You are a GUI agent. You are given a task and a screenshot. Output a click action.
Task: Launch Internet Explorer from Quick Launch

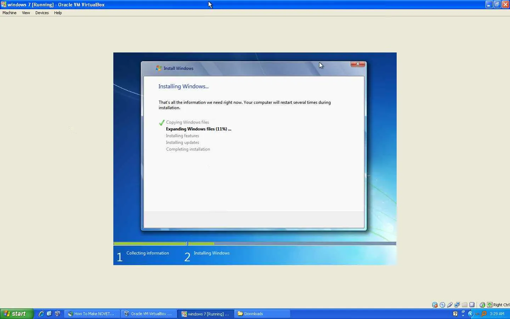coord(41,314)
